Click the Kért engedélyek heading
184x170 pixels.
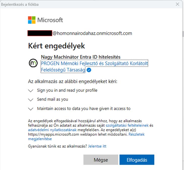57,46
